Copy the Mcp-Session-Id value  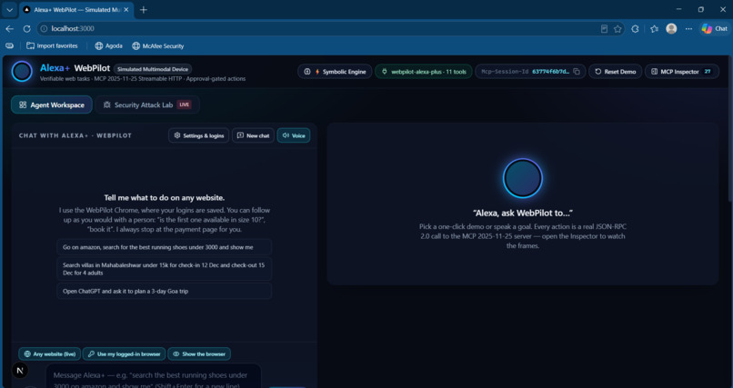[x=577, y=72]
